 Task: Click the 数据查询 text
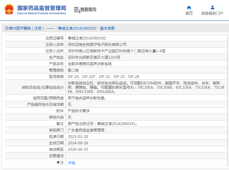88,10
